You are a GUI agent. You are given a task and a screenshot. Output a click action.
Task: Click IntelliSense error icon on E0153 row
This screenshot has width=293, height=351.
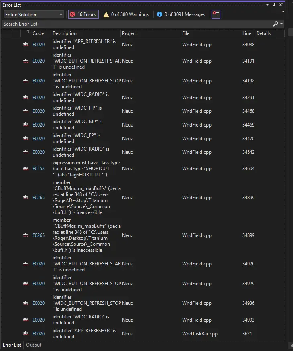tap(26, 168)
